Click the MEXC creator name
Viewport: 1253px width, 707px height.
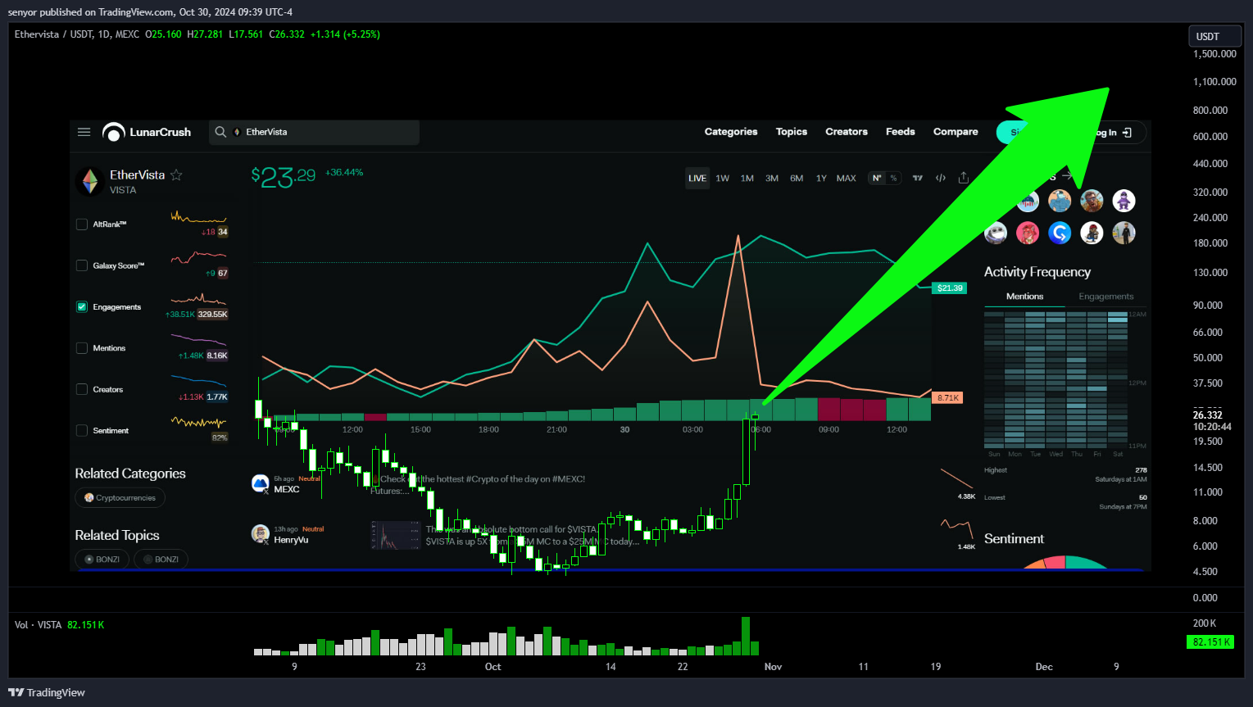[x=287, y=490]
